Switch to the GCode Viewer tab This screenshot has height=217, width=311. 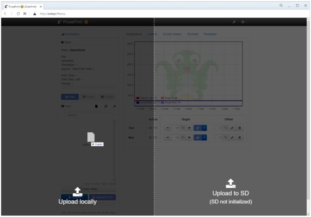pyautogui.click(x=172, y=34)
